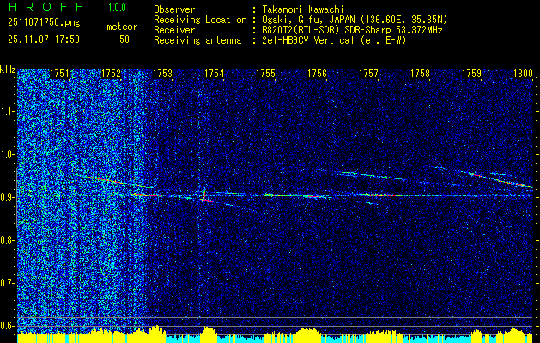The height and width of the screenshot is (343, 540).
Task: Click the 1751 time marker
Action: (x=59, y=74)
